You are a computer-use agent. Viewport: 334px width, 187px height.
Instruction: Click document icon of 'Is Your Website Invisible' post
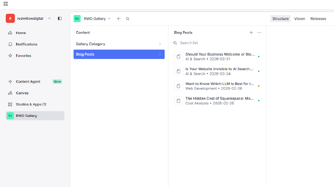tap(178, 71)
